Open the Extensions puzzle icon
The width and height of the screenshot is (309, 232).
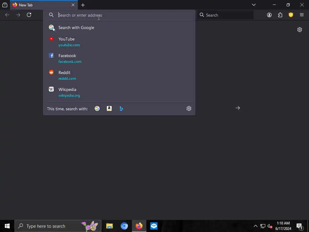[280, 15]
